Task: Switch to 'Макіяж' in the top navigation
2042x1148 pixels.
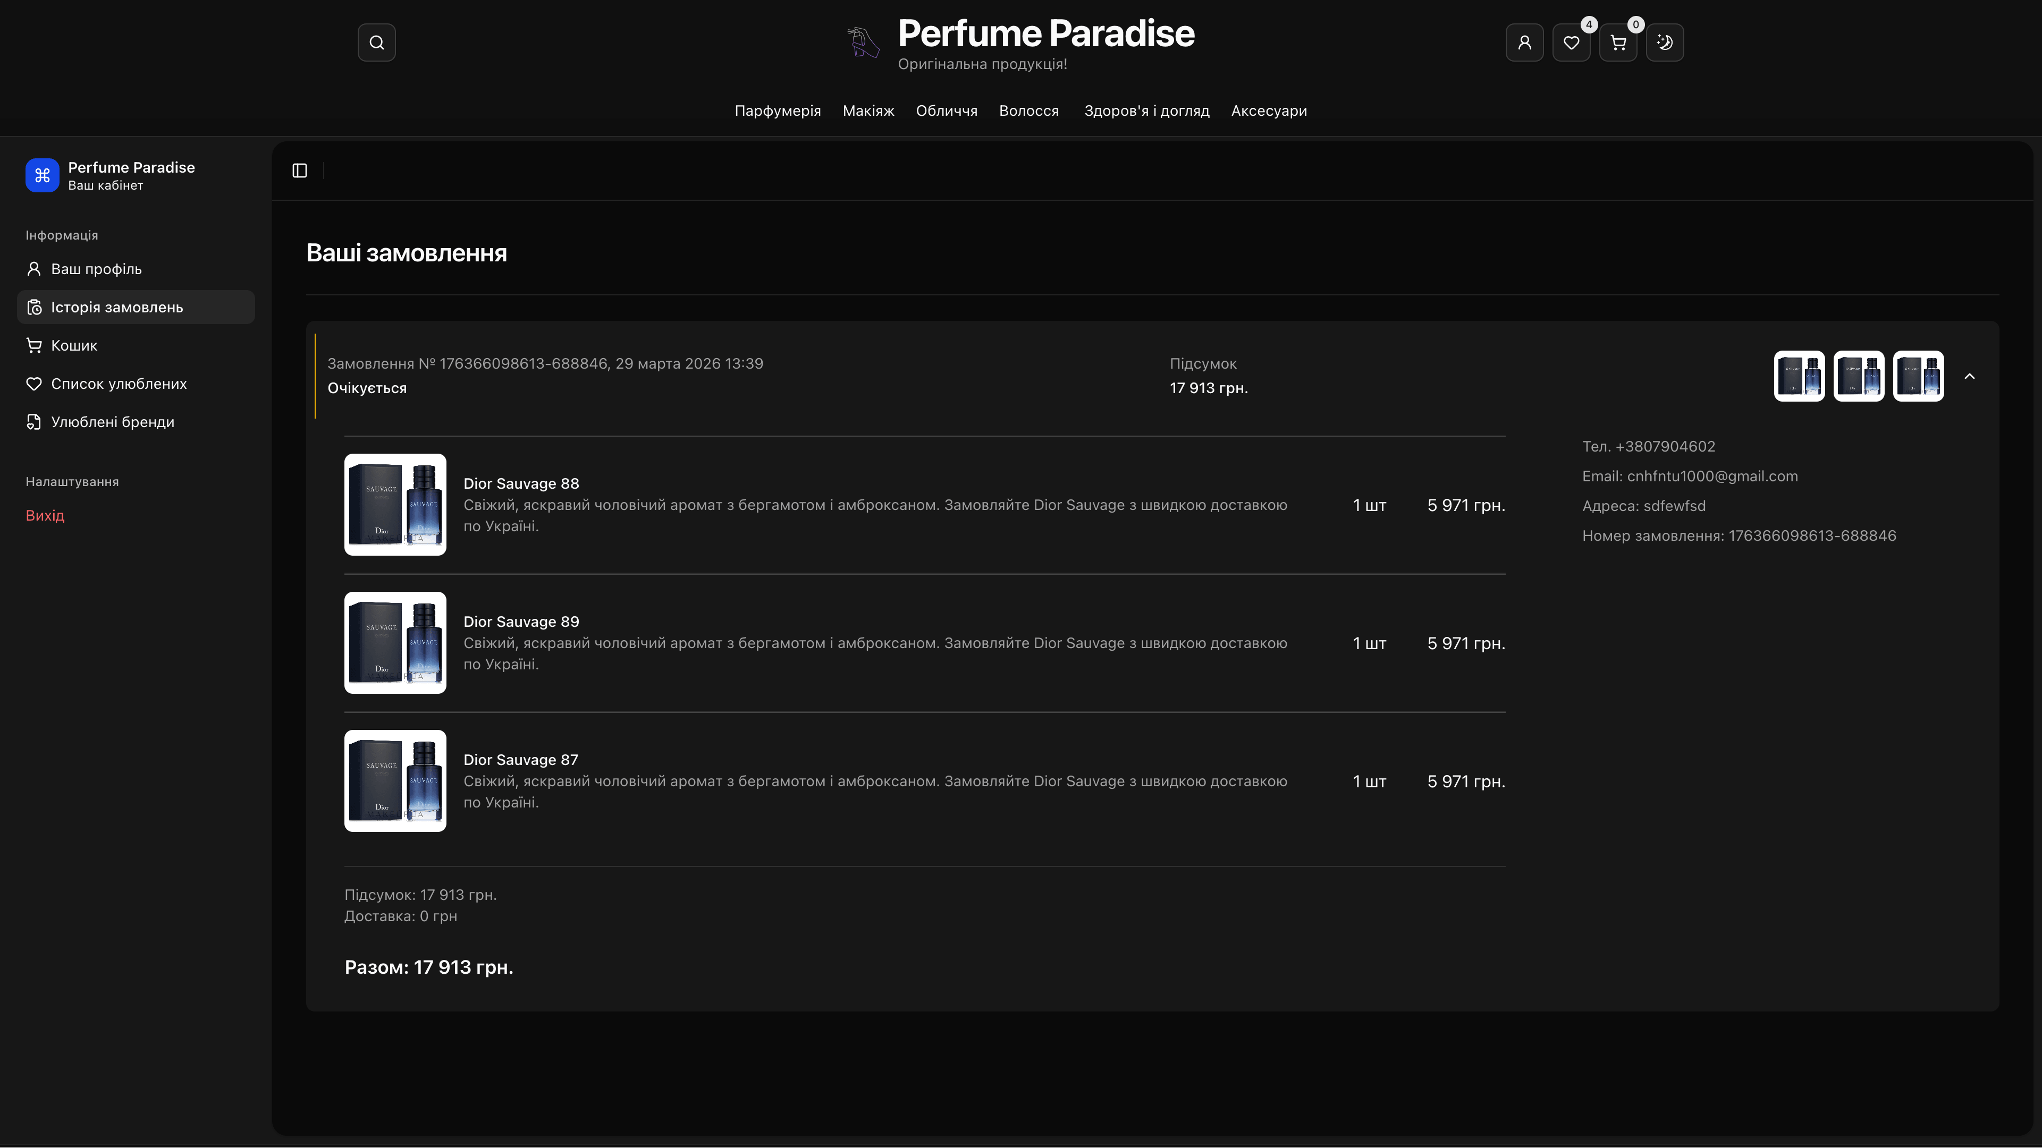Action: point(868,111)
